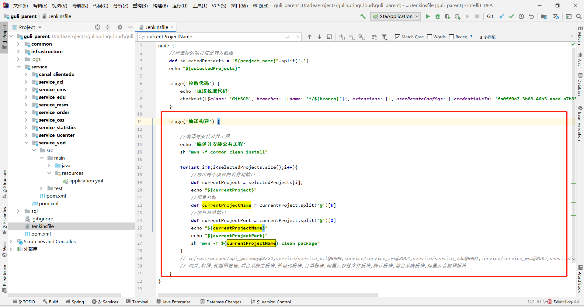Open StaApplication run configuration dropdown
This screenshot has width=584, height=307.
395,16
